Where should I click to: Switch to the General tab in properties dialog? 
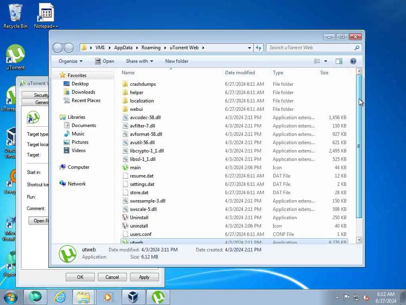click(x=35, y=102)
